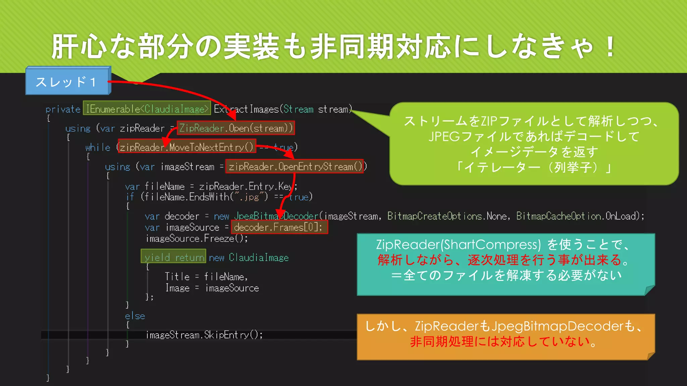
Task: Click the highlighted yield return keyword
Action: point(173,256)
